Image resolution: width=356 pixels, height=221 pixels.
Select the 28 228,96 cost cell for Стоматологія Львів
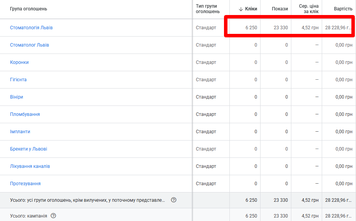tap(338, 28)
